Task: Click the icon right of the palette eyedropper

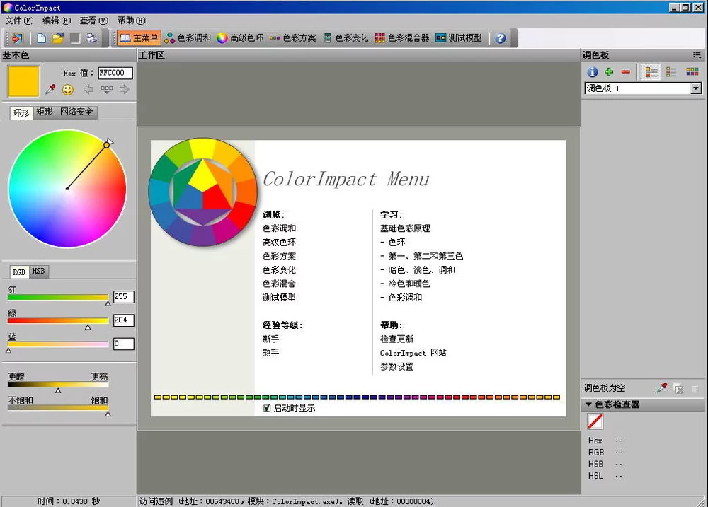Action: coord(678,388)
